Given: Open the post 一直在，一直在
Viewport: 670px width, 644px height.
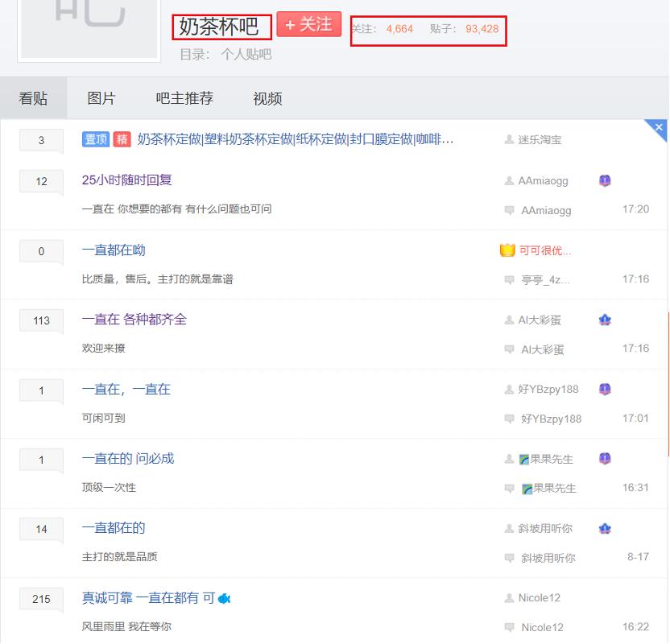Looking at the screenshot, I should point(126,389).
